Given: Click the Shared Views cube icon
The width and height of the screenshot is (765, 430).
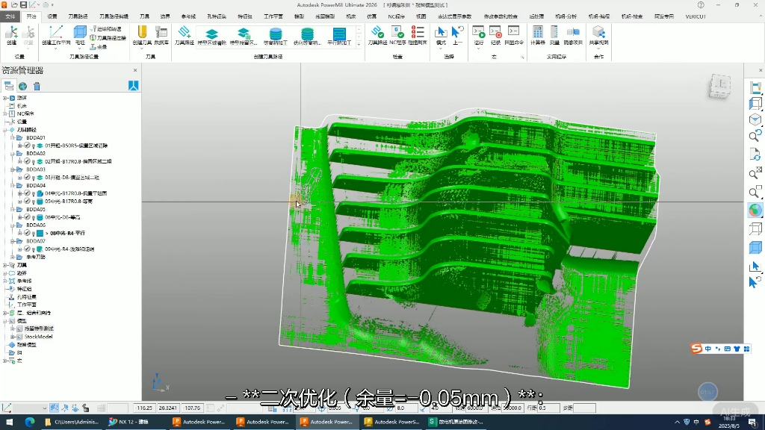Looking at the screenshot, I should [x=598, y=32].
